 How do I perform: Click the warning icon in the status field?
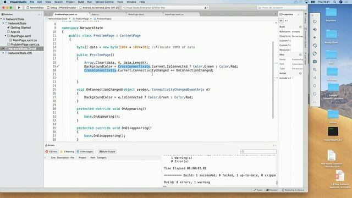(x=205, y=8)
